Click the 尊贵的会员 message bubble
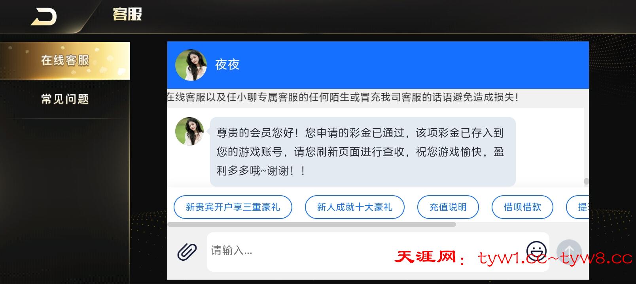 (x=363, y=152)
